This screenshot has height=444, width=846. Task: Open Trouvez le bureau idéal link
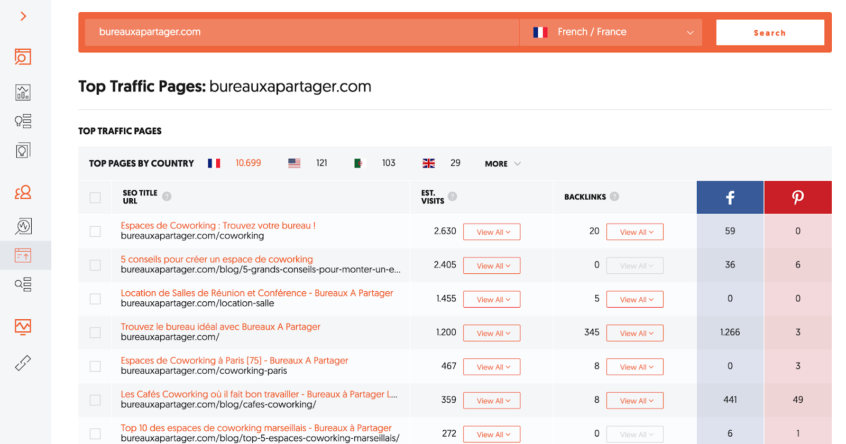pos(220,327)
